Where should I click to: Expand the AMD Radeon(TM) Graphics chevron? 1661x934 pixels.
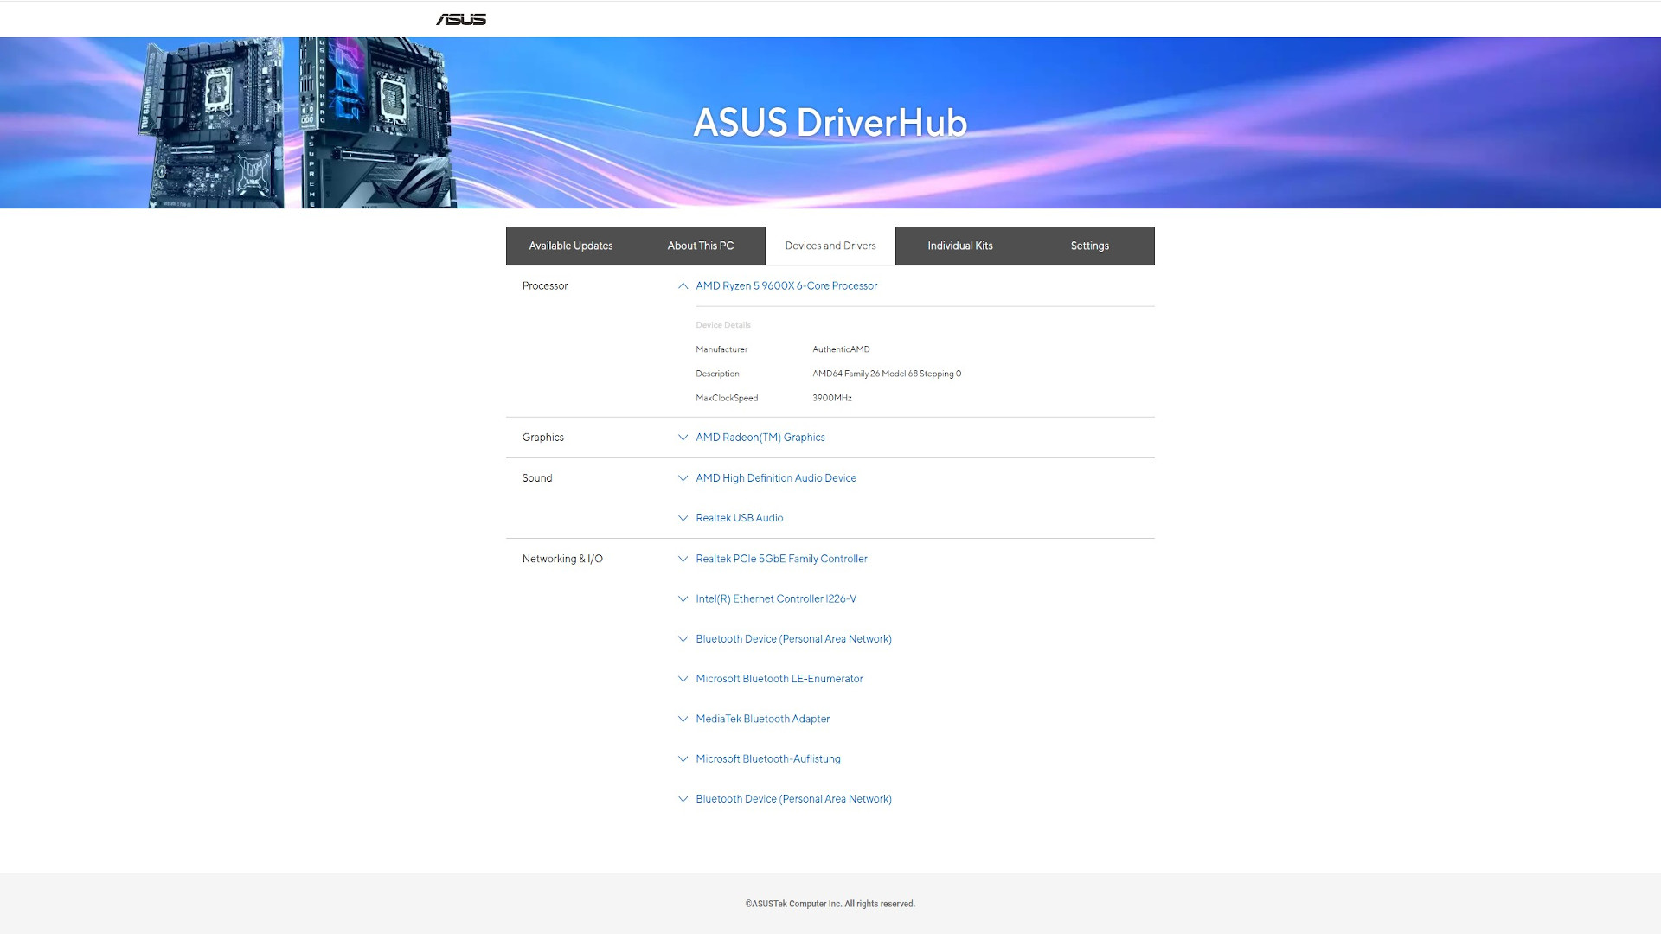683,438
